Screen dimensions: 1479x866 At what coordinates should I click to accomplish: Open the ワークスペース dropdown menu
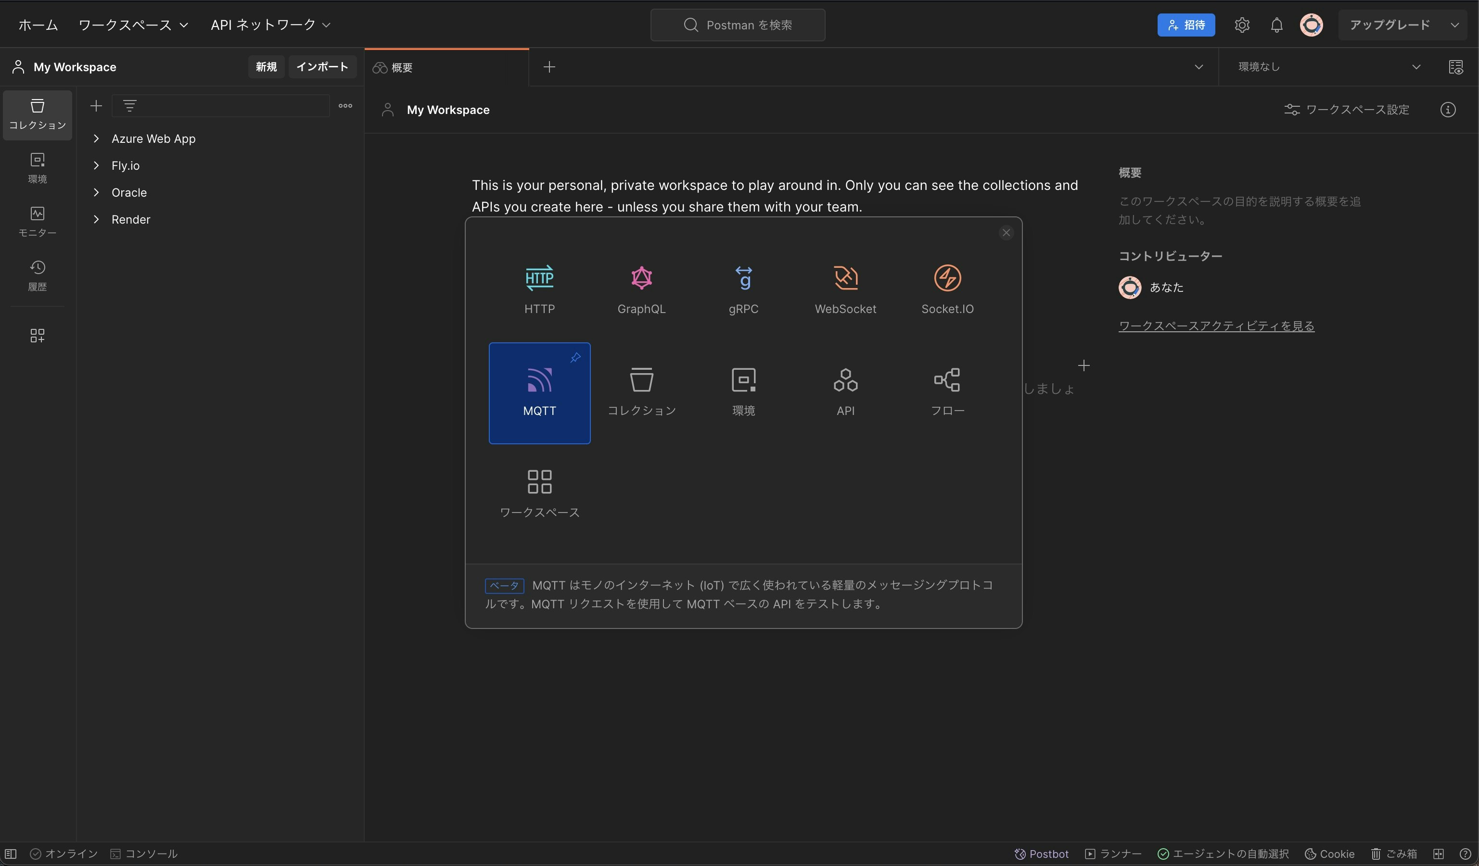(x=133, y=25)
